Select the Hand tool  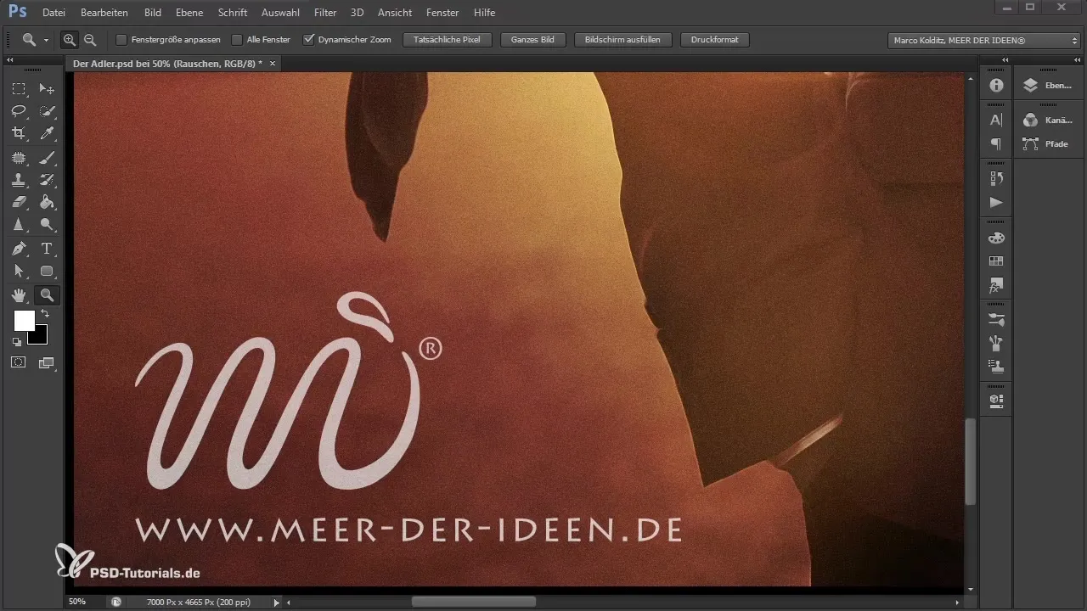pos(19,295)
